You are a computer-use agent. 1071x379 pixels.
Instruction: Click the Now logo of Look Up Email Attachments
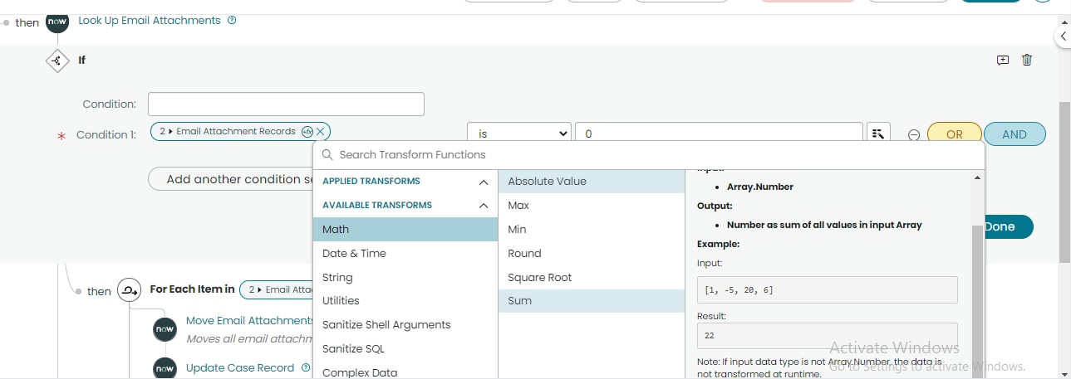tap(57, 22)
